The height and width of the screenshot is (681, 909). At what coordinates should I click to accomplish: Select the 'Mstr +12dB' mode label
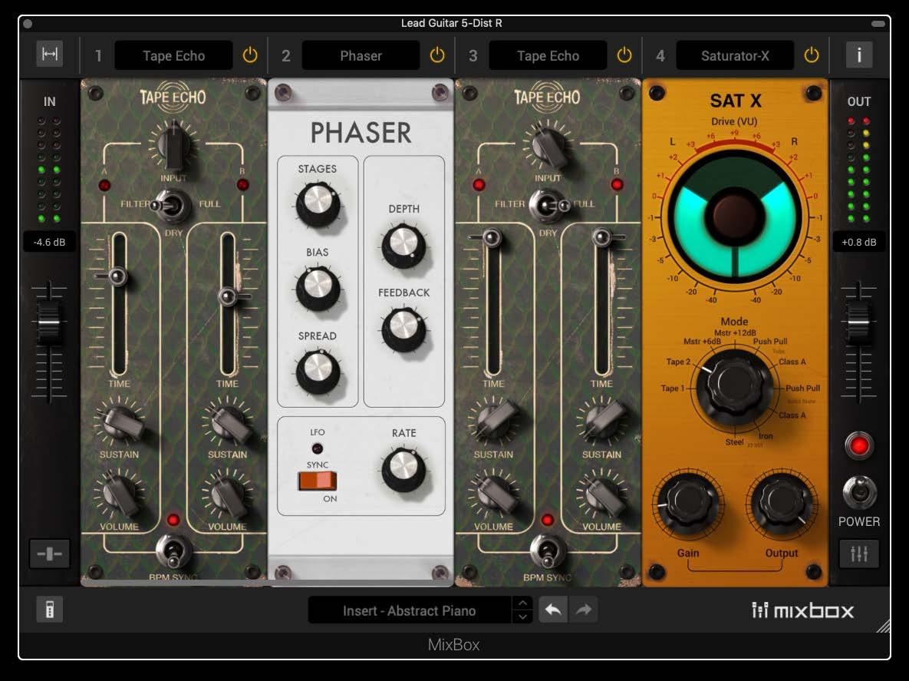[x=735, y=332]
